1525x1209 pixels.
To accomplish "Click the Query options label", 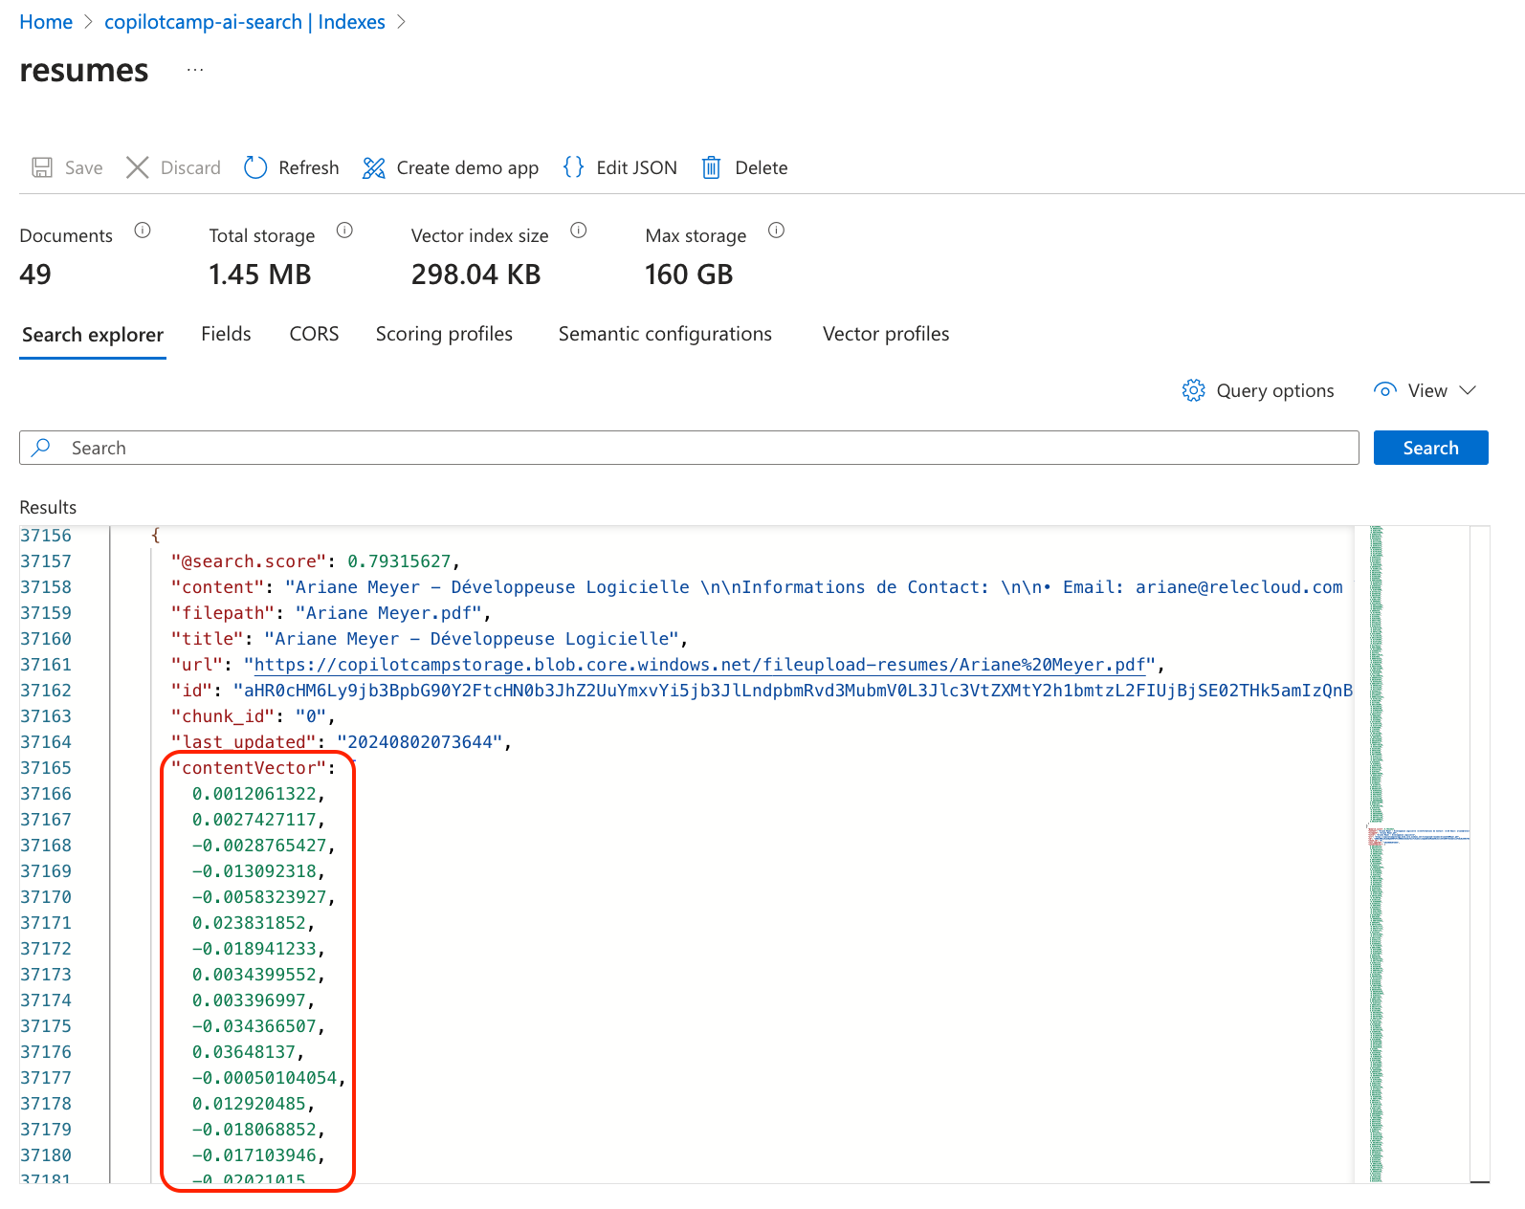I will click(x=1275, y=390).
